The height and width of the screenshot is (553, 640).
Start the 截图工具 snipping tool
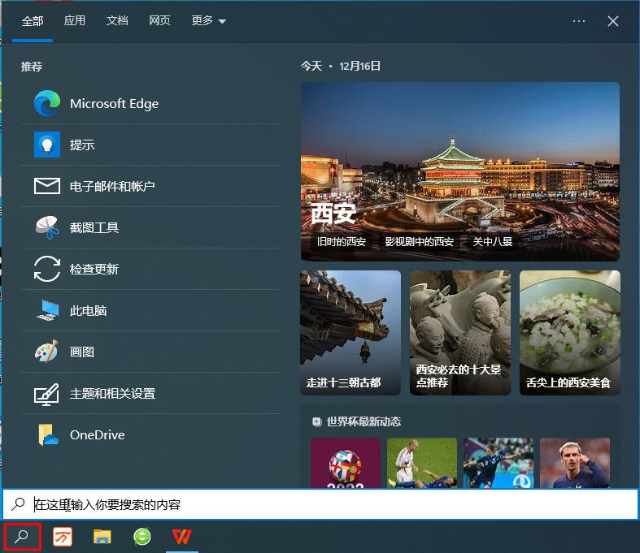(x=94, y=228)
